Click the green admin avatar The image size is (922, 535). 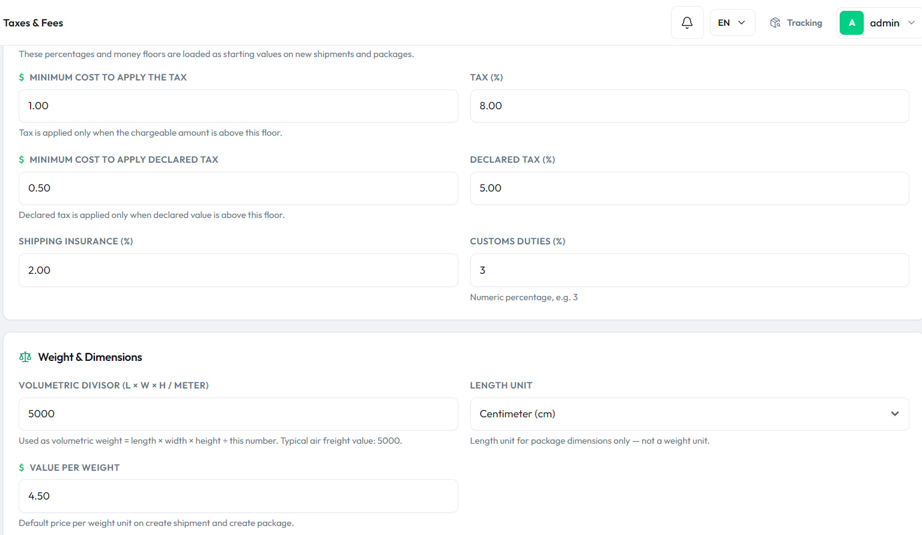851,23
